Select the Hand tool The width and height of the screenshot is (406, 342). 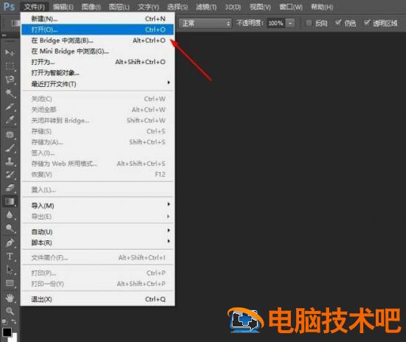point(10,298)
